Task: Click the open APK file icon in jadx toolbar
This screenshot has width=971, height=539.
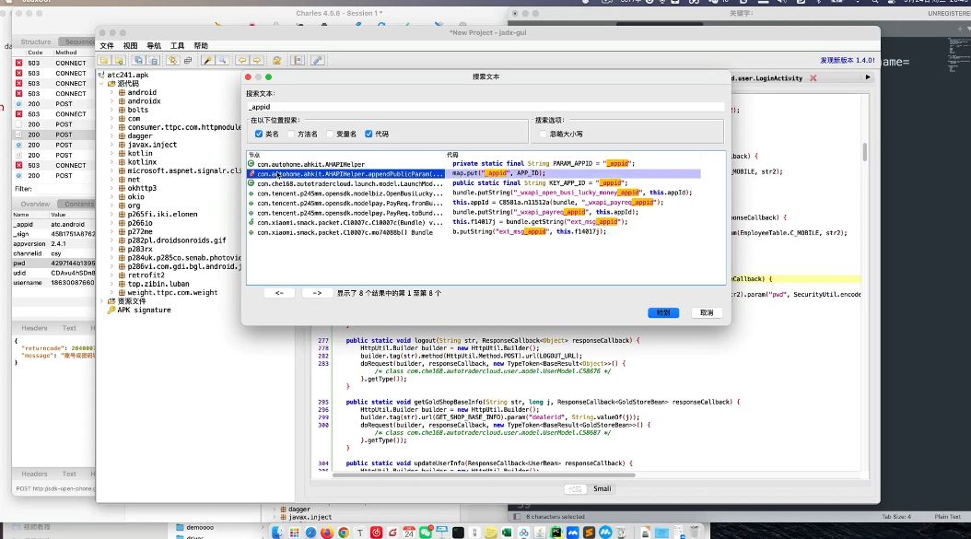Action: coord(103,61)
